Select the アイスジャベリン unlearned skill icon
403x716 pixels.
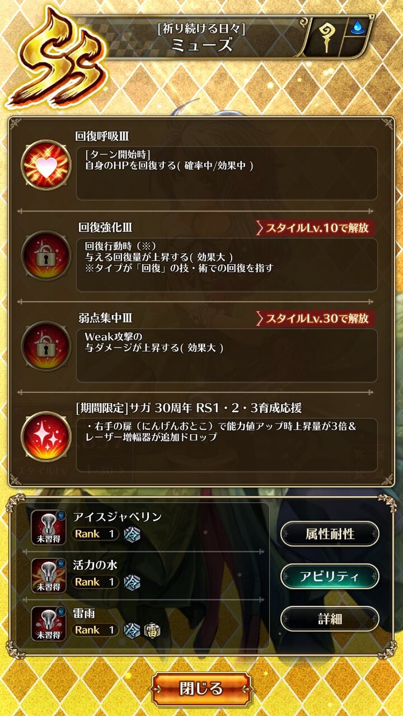coord(49,527)
